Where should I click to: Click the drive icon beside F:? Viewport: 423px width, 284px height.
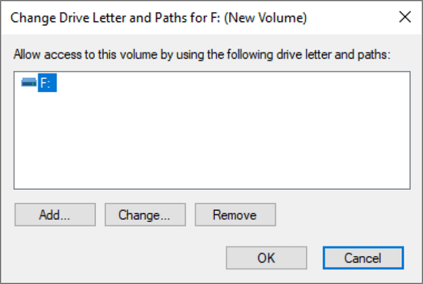click(29, 84)
